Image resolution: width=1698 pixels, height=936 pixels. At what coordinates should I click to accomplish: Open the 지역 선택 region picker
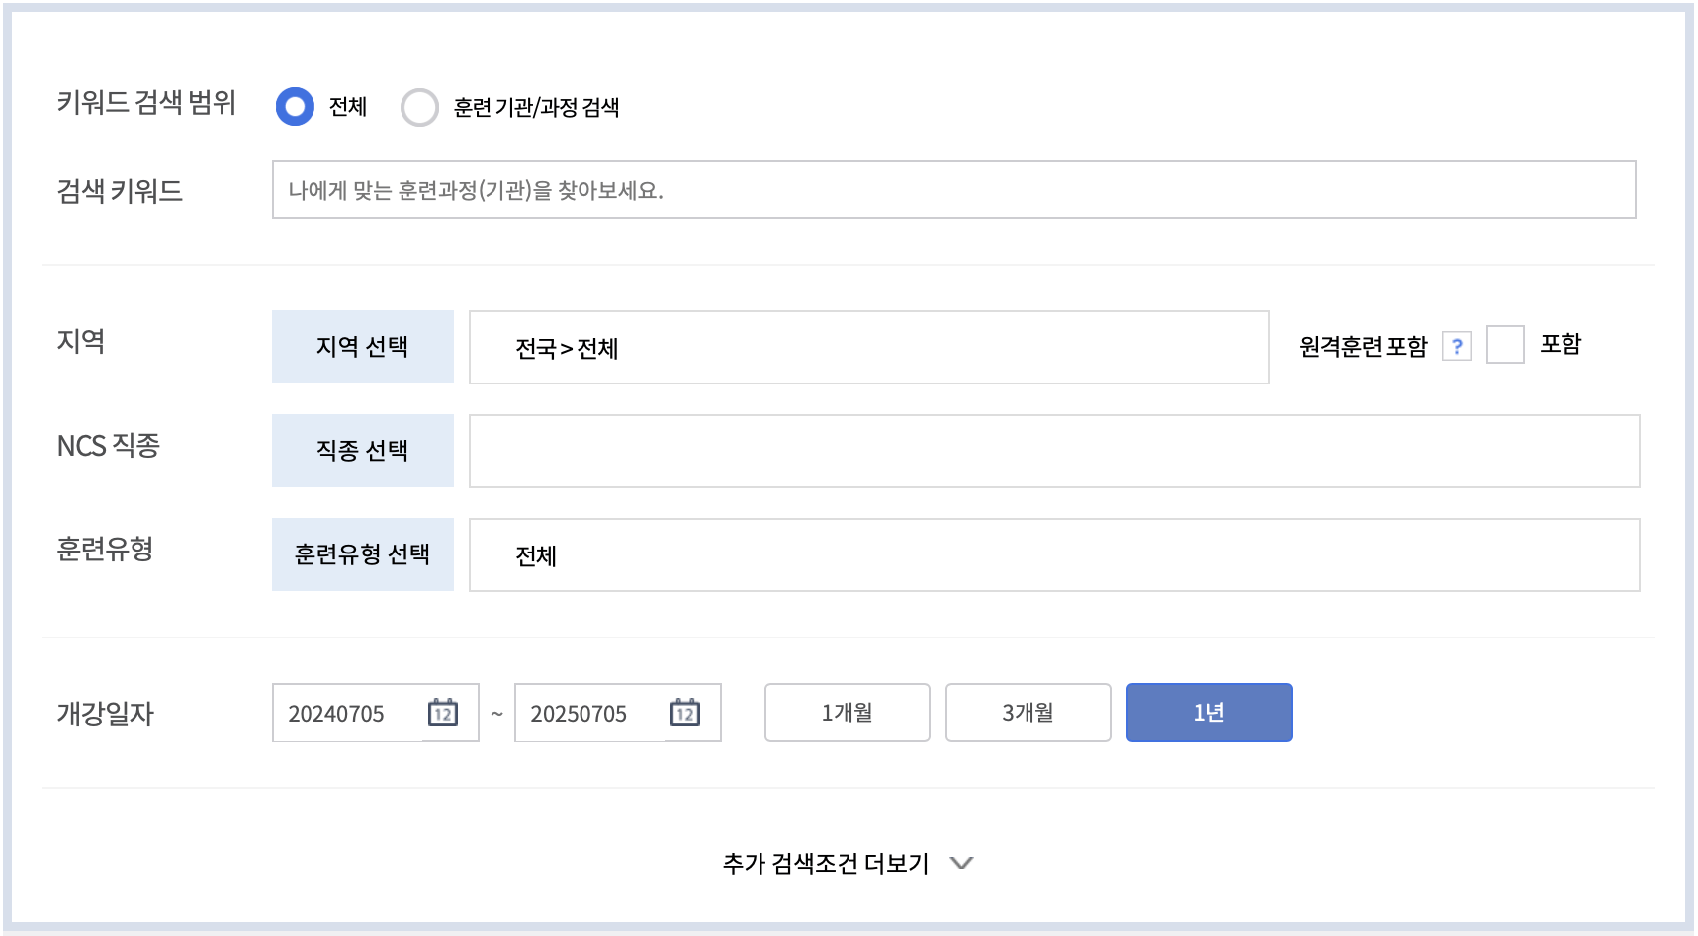[362, 346]
